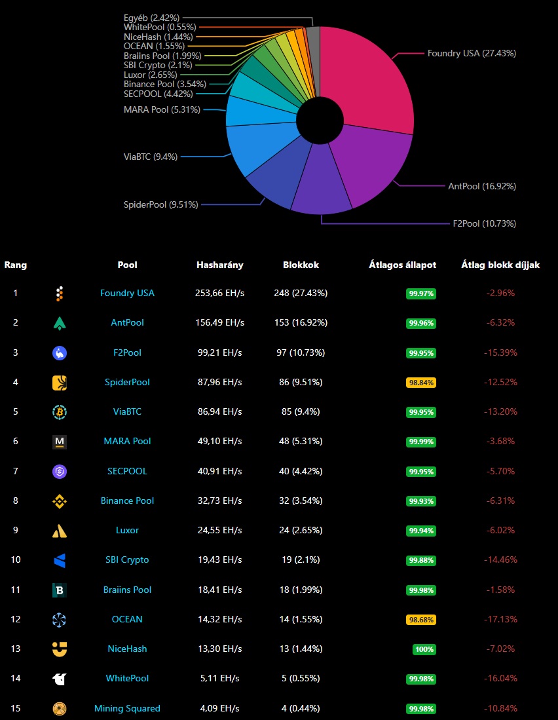Click the F2Pool blue fish icon
This screenshot has width=558, height=720.
(60, 353)
